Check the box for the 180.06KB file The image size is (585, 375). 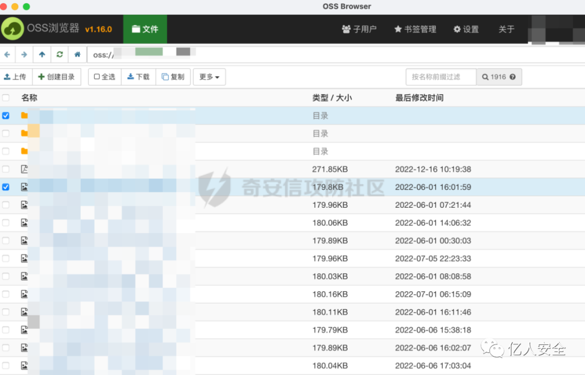[5, 222]
